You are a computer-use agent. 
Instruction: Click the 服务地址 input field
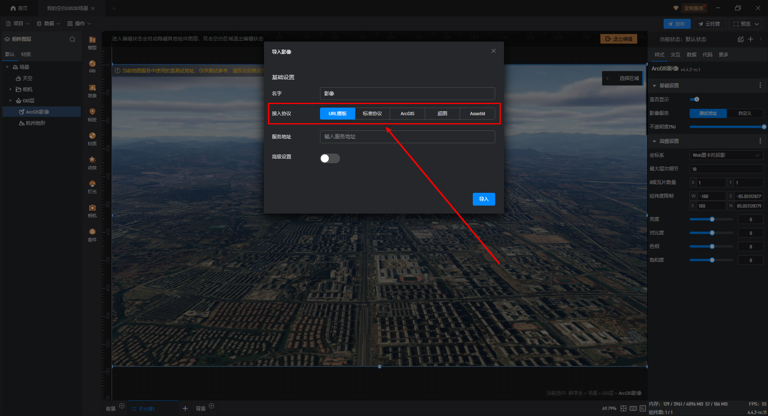click(x=407, y=137)
